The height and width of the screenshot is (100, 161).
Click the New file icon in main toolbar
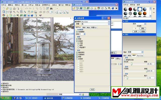coord(4,8)
